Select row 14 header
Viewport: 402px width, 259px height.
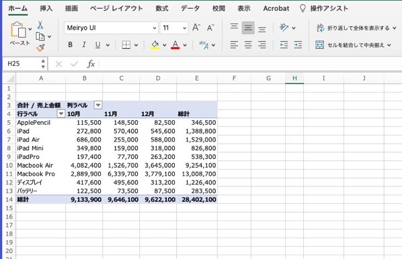(9, 199)
